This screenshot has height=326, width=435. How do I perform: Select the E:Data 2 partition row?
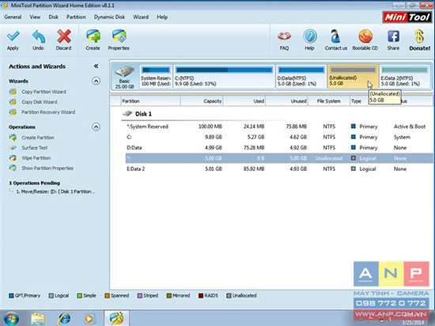click(x=279, y=169)
